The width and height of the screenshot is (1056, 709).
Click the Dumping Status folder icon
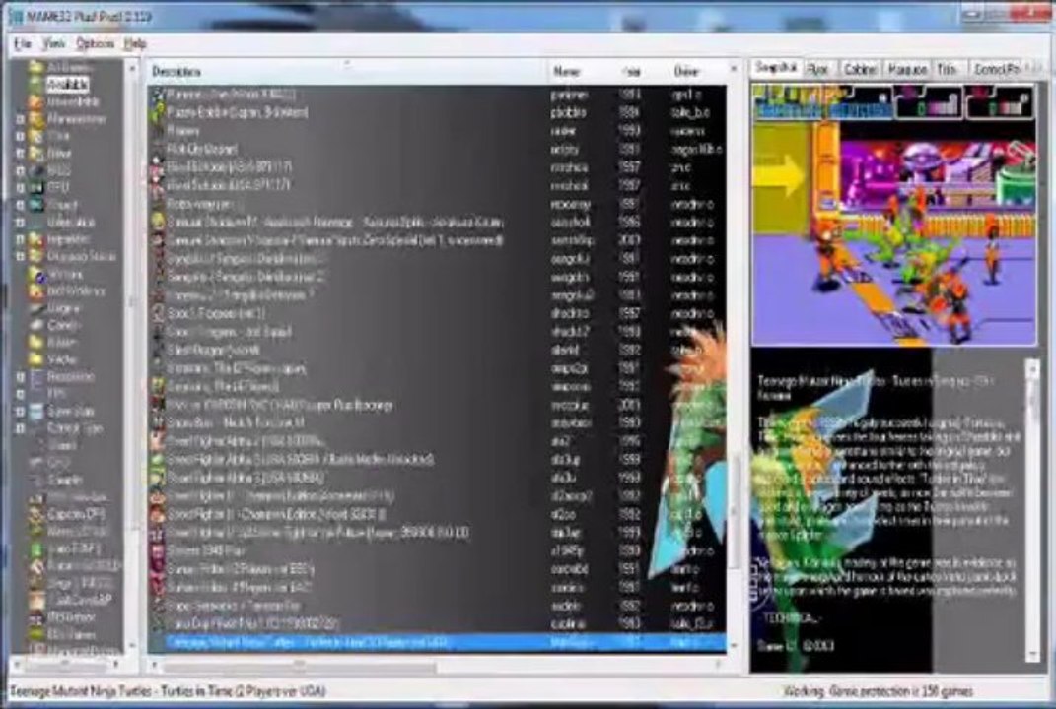tap(36, 256)
